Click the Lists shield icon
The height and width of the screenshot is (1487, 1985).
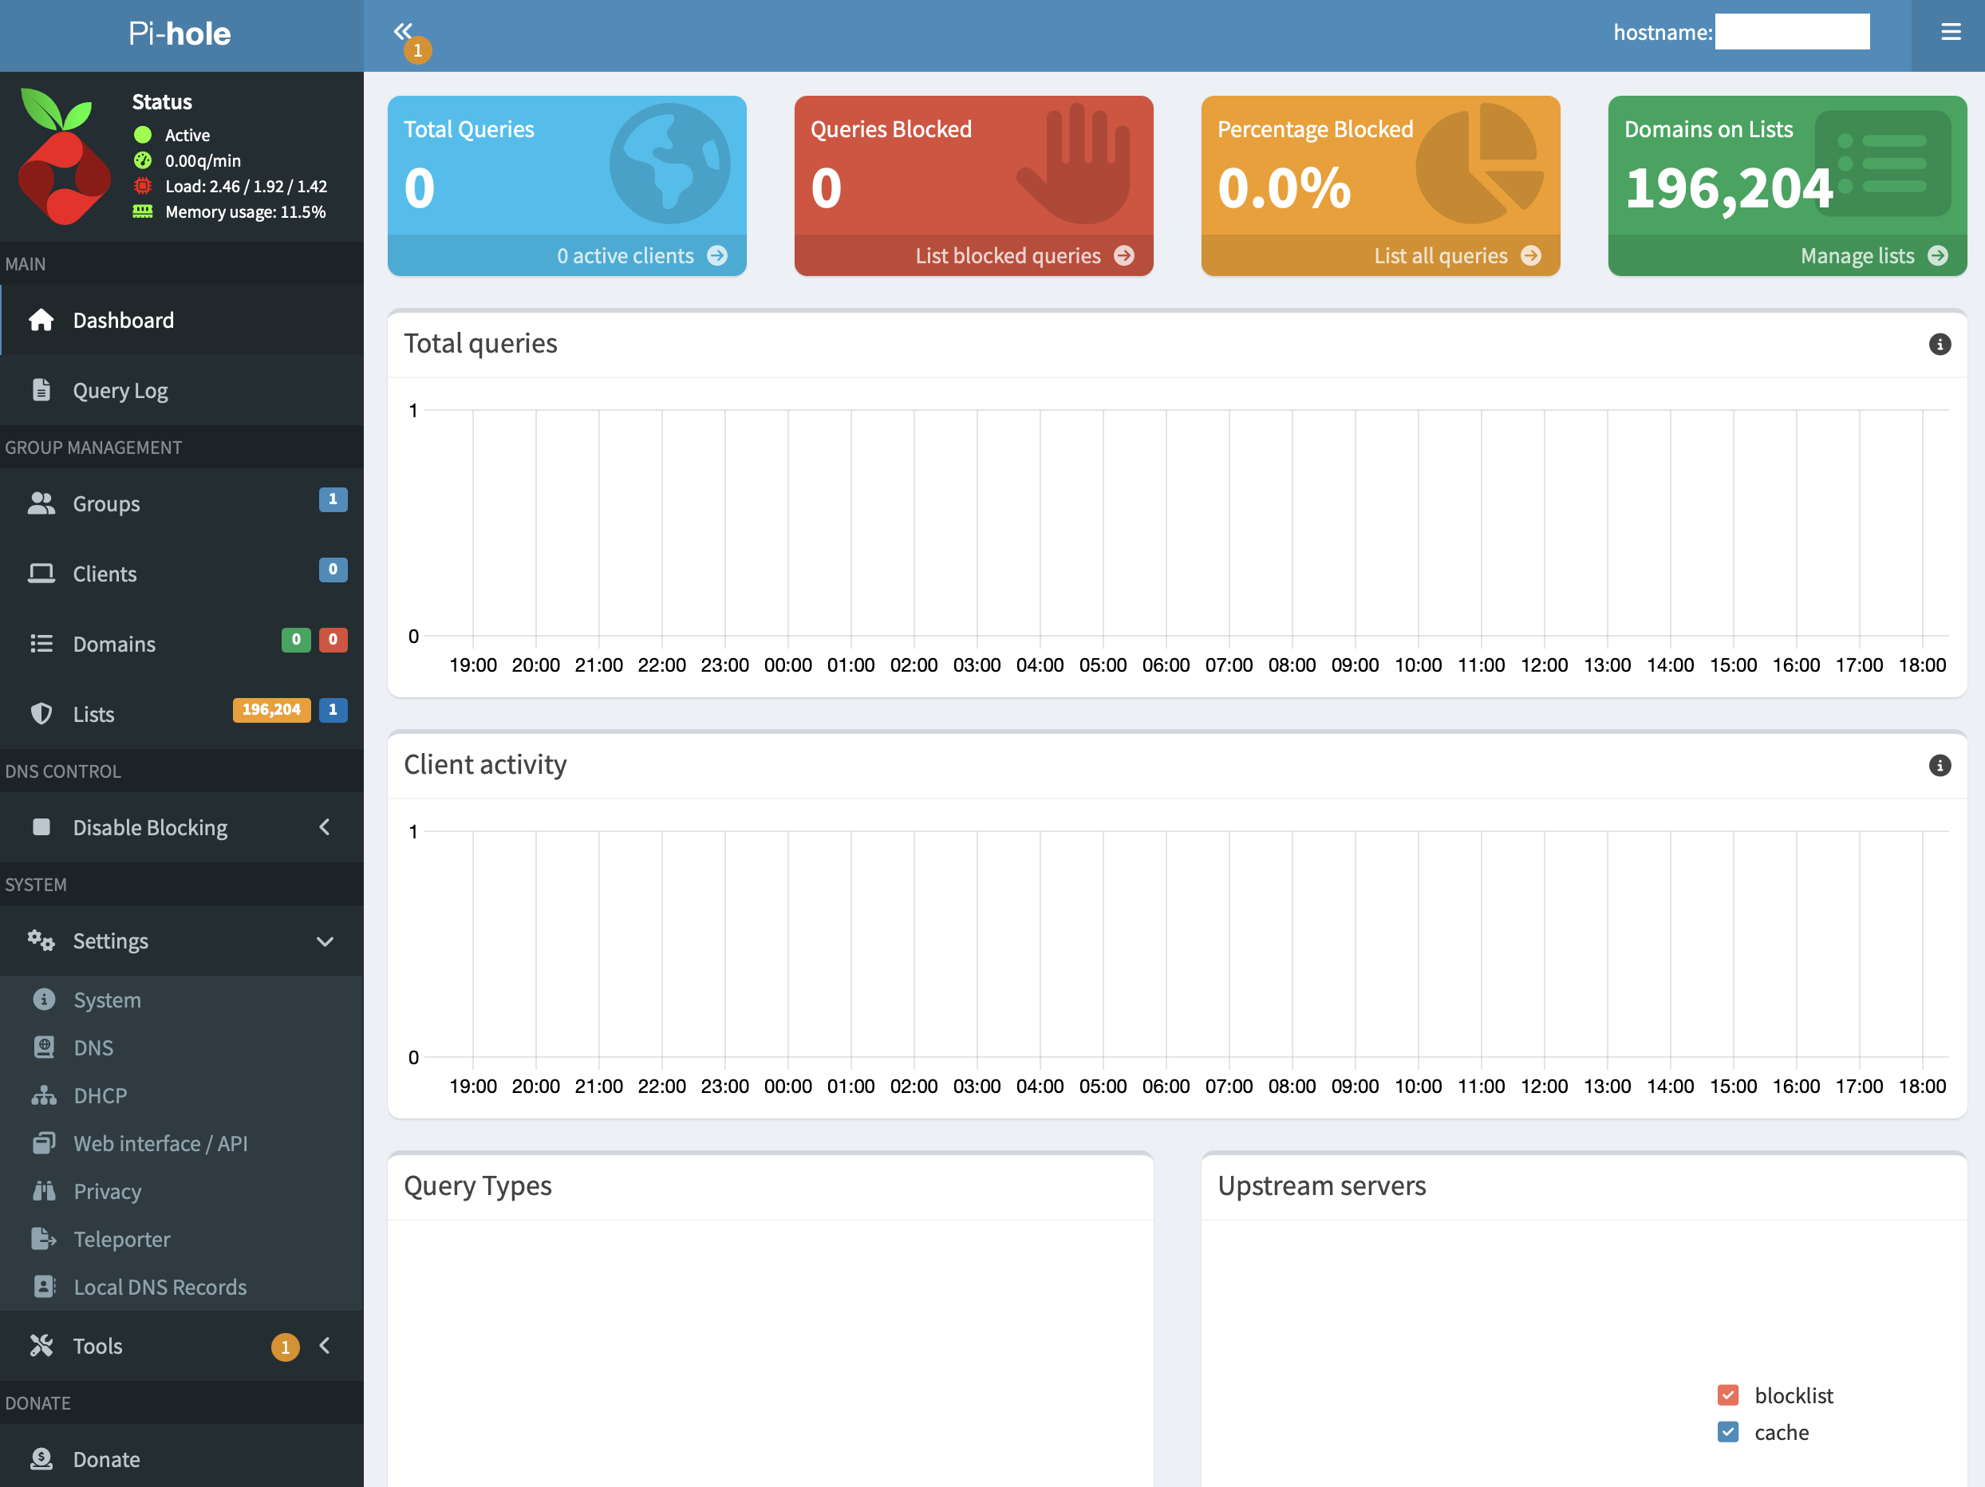pos(41,714)
